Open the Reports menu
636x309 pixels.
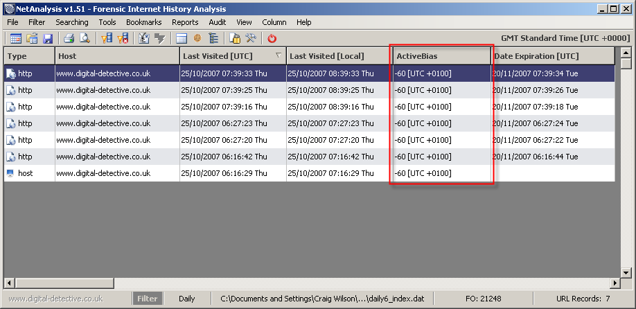click(x=185, y=22)
